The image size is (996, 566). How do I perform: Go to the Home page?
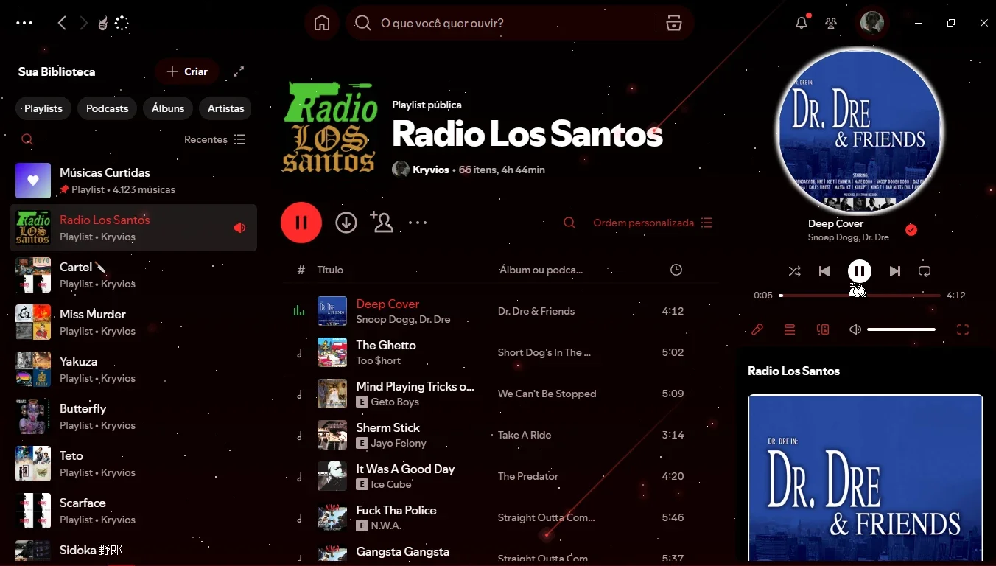click(322, 23)
